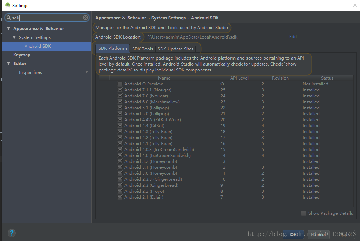The height and width of the screenshot is (241, 360).
Task: Toggle Android 4.0.3 (IceCreamSandwich) checkbox
Action: pyautogui.click(x=120, y=150)
